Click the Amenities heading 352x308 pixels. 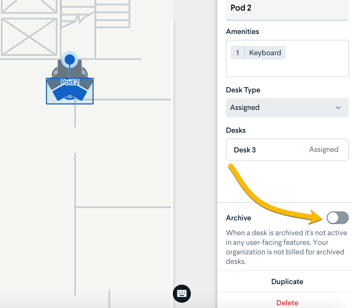coord(242,31)
